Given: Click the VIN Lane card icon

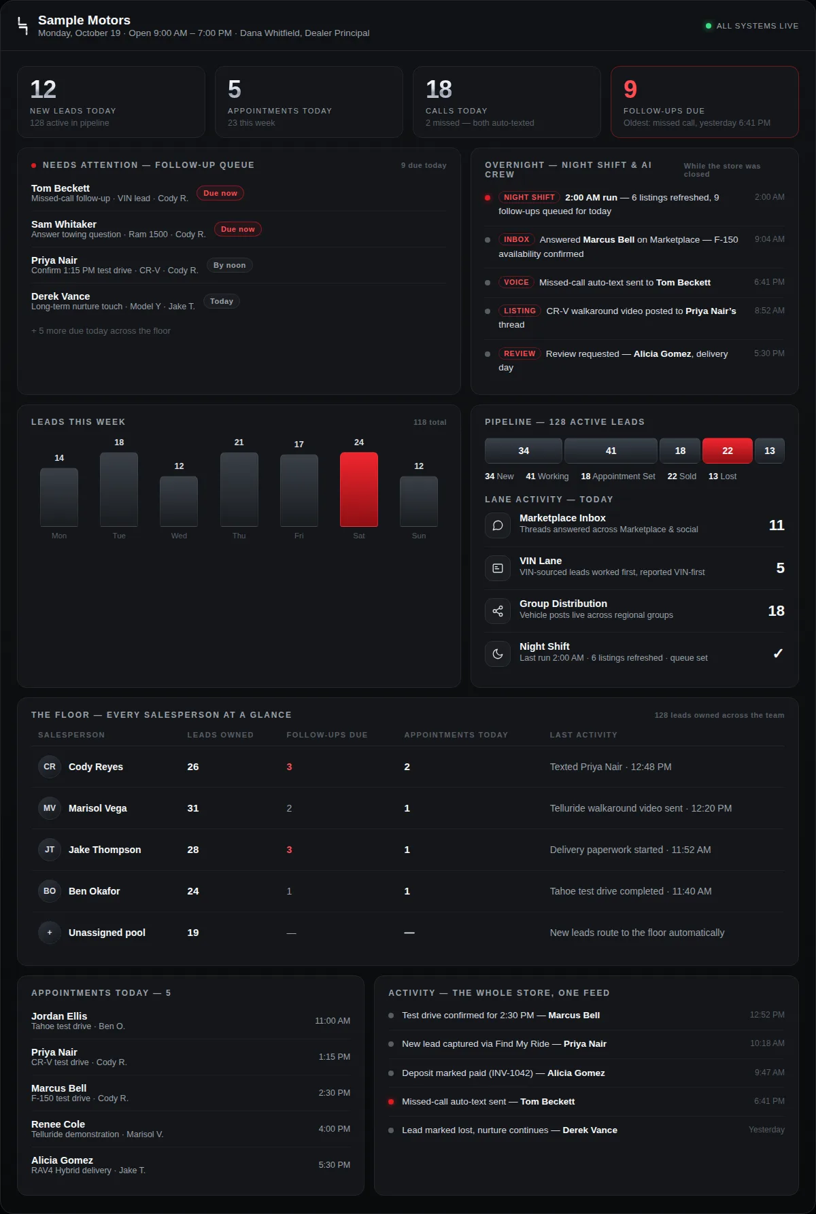Looking at the screenshot, I should [x=498, y=568].
